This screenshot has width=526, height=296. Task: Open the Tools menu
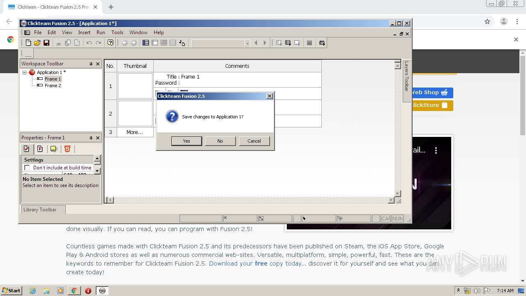point(117,32)
